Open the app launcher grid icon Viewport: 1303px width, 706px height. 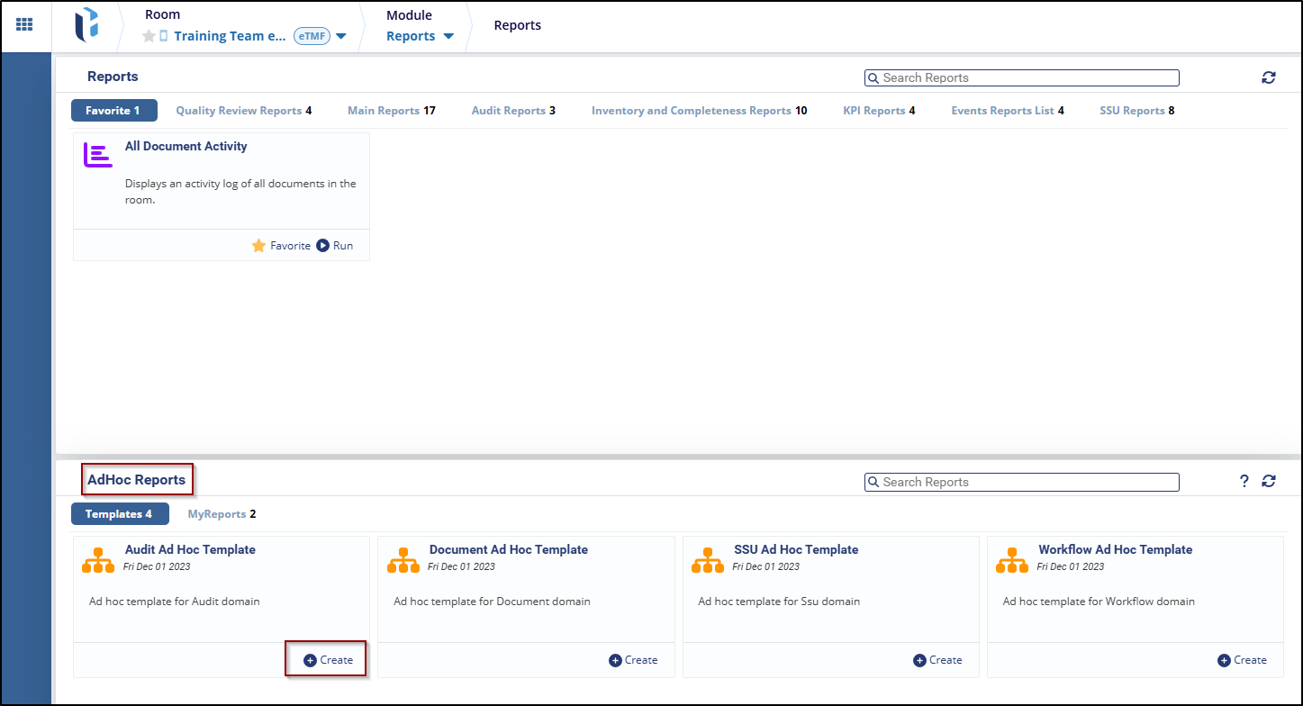click(25, 25)
